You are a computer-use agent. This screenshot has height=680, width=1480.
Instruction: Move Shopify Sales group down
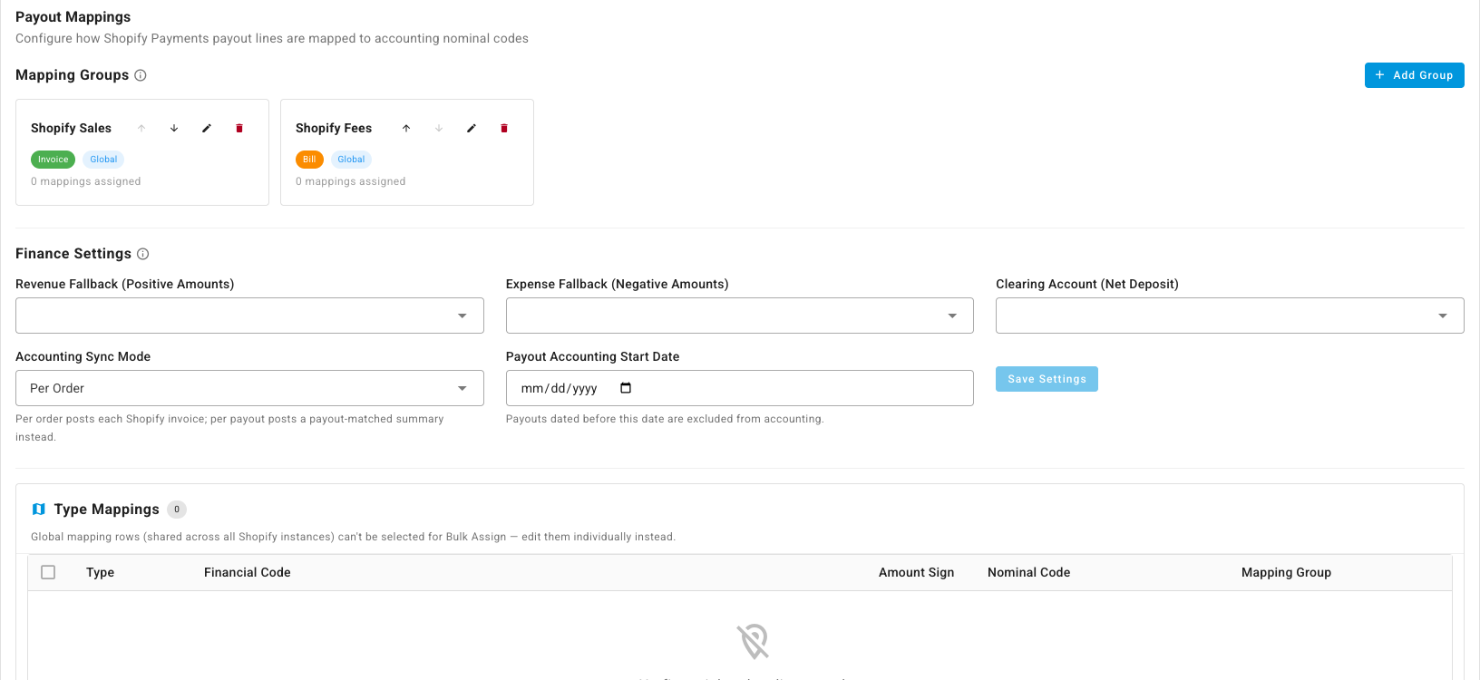pyautogui.click(x=174, y=128)
